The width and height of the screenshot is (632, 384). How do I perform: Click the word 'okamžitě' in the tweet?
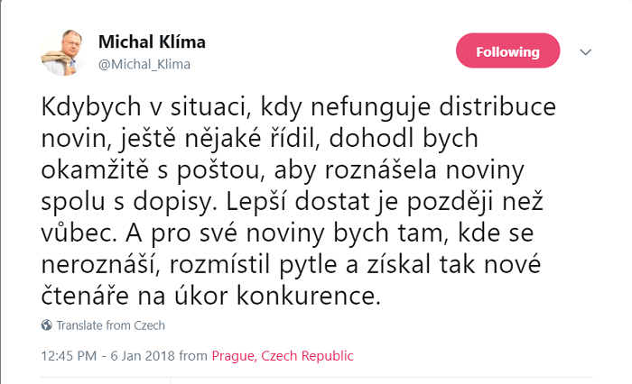point(100,171)
